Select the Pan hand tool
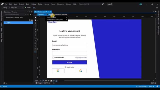Image resolution: width=160 pixels, height=90 pixels. 35,20
